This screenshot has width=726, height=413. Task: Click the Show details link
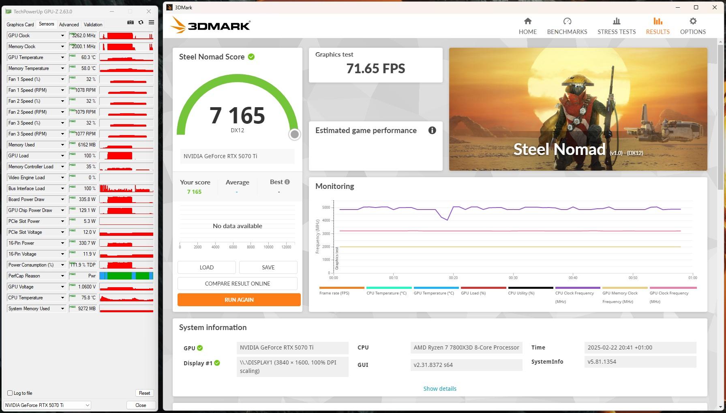[440, 389]
